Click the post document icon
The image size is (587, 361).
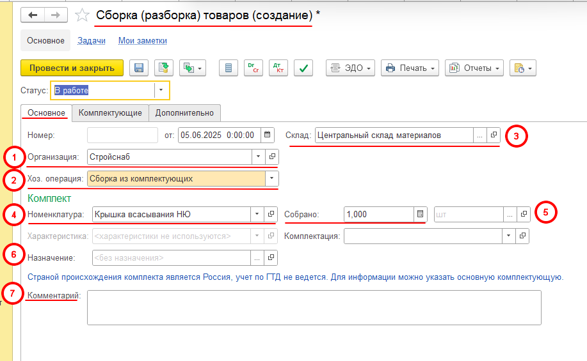tap(163, 68)
